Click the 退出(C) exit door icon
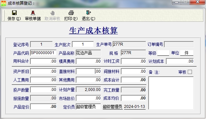 coord(88,13)
